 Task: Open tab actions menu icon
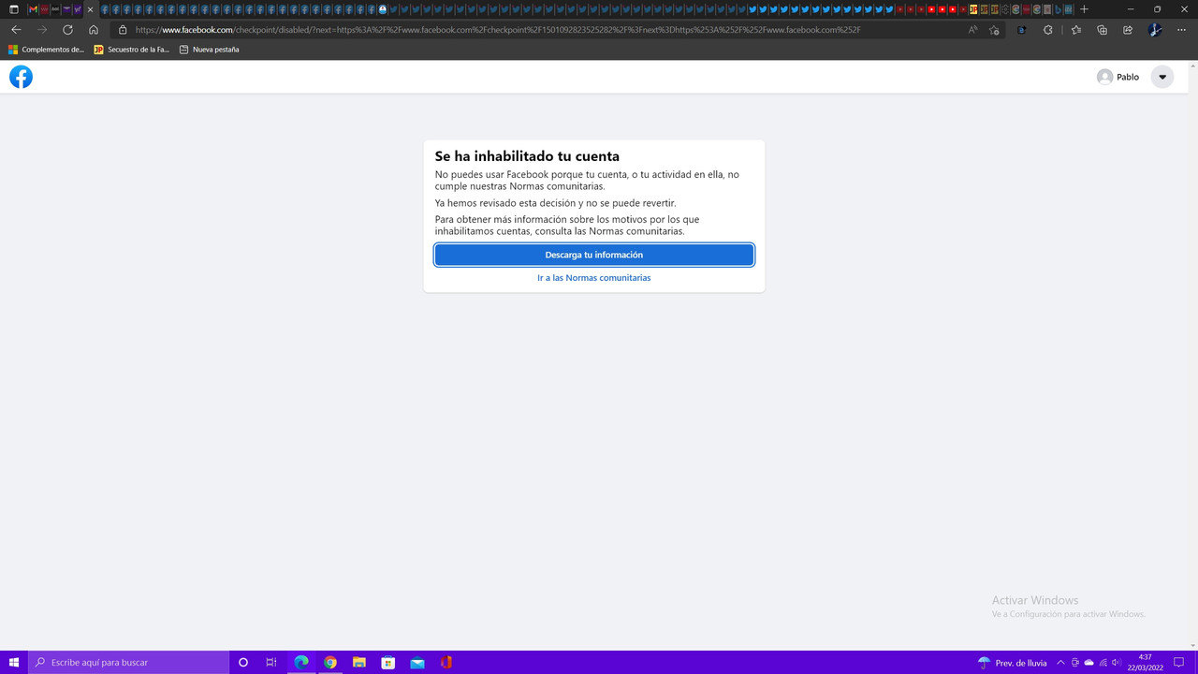coord(14,9)
